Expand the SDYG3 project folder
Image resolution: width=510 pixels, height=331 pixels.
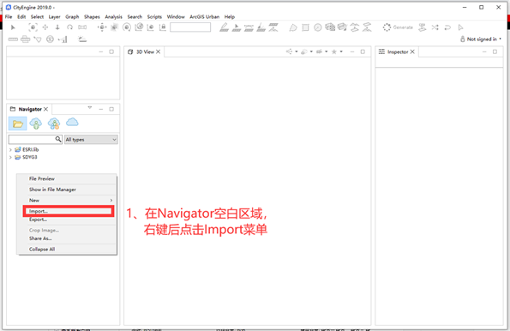click(x=10, y=157)
